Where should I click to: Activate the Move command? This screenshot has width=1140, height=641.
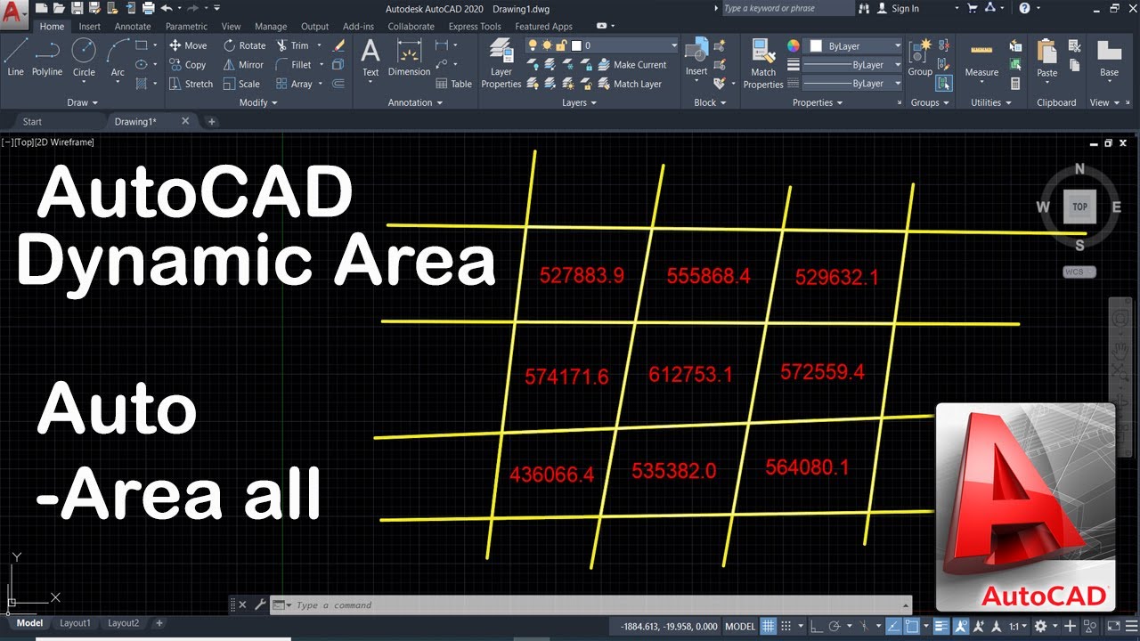click(188, 45)
